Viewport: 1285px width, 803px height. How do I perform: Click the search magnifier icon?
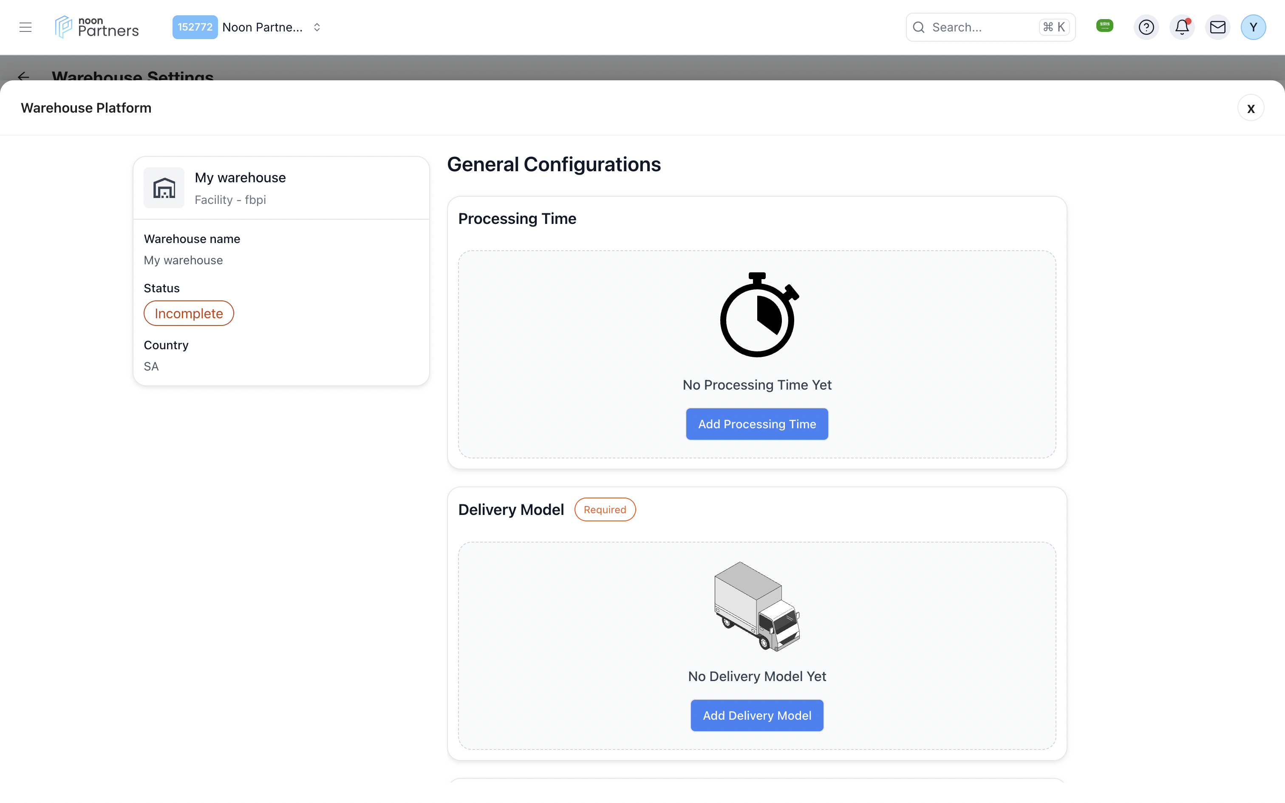919,27
